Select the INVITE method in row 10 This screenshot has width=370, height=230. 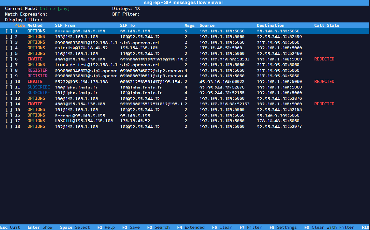[35, 82]
